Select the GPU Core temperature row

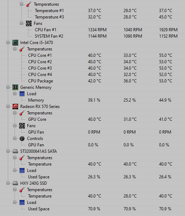click(92, 119)
